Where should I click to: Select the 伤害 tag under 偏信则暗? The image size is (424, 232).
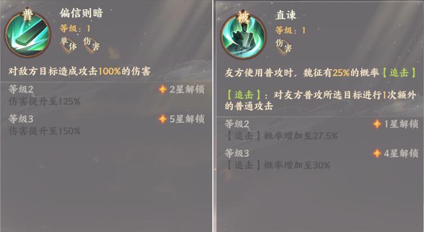(x=91, y=44)
